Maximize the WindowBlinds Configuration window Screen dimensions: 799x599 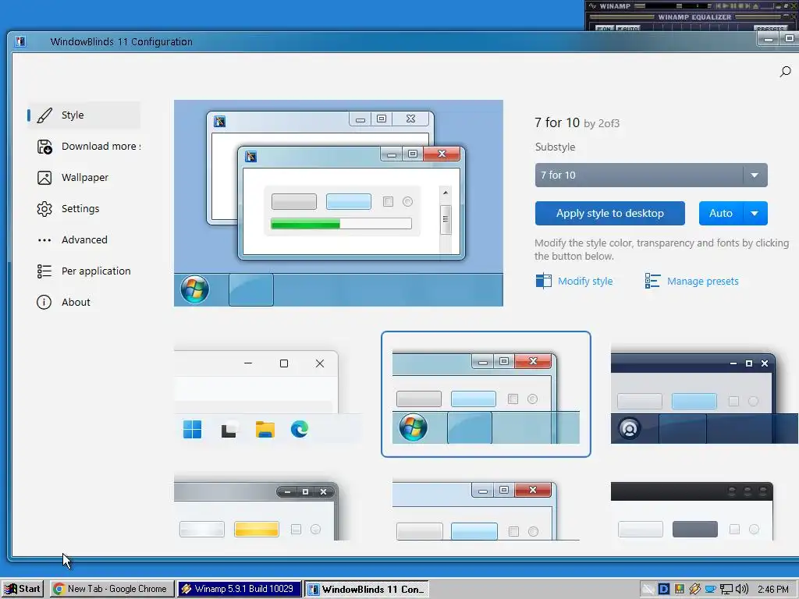point(789,39)
